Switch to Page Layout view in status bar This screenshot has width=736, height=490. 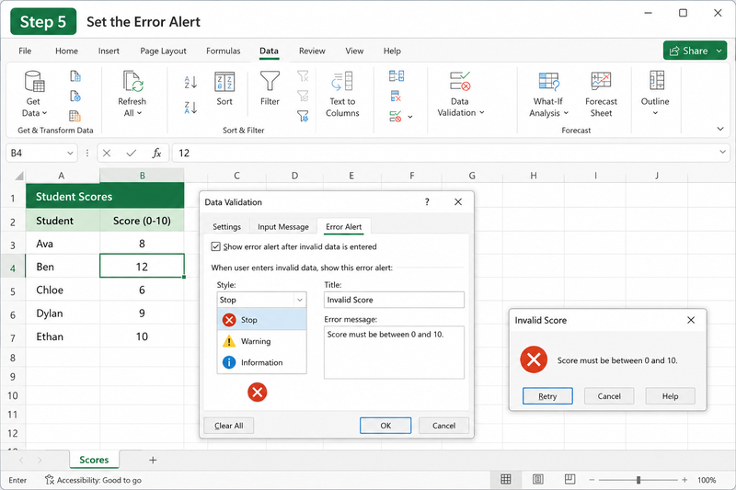[x=538, y=479]
